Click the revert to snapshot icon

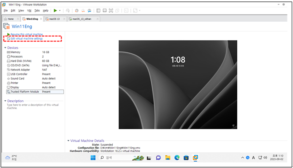[83, 11]
